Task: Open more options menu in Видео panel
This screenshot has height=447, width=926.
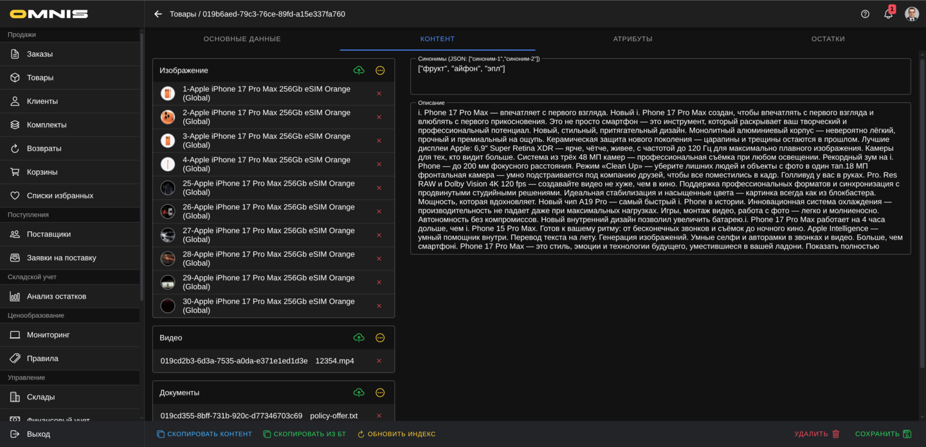Action: pos(380,338)
